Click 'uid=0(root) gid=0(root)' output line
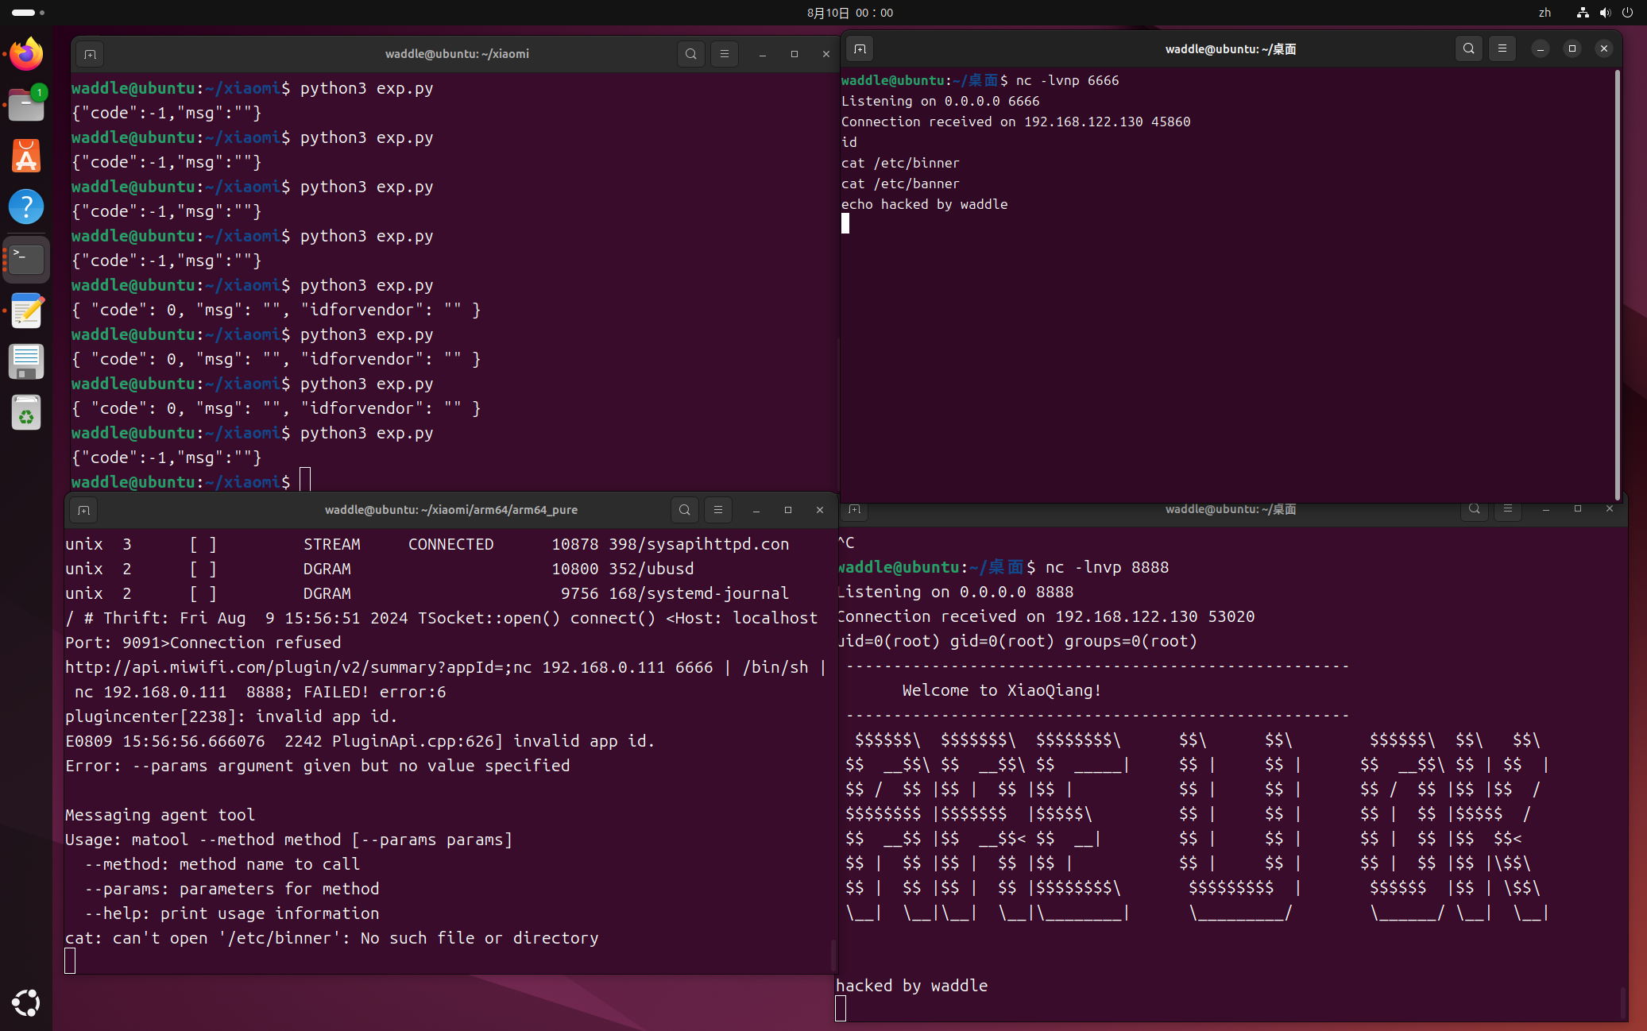This screenshot has width=1647, height=1031. 1017,641
